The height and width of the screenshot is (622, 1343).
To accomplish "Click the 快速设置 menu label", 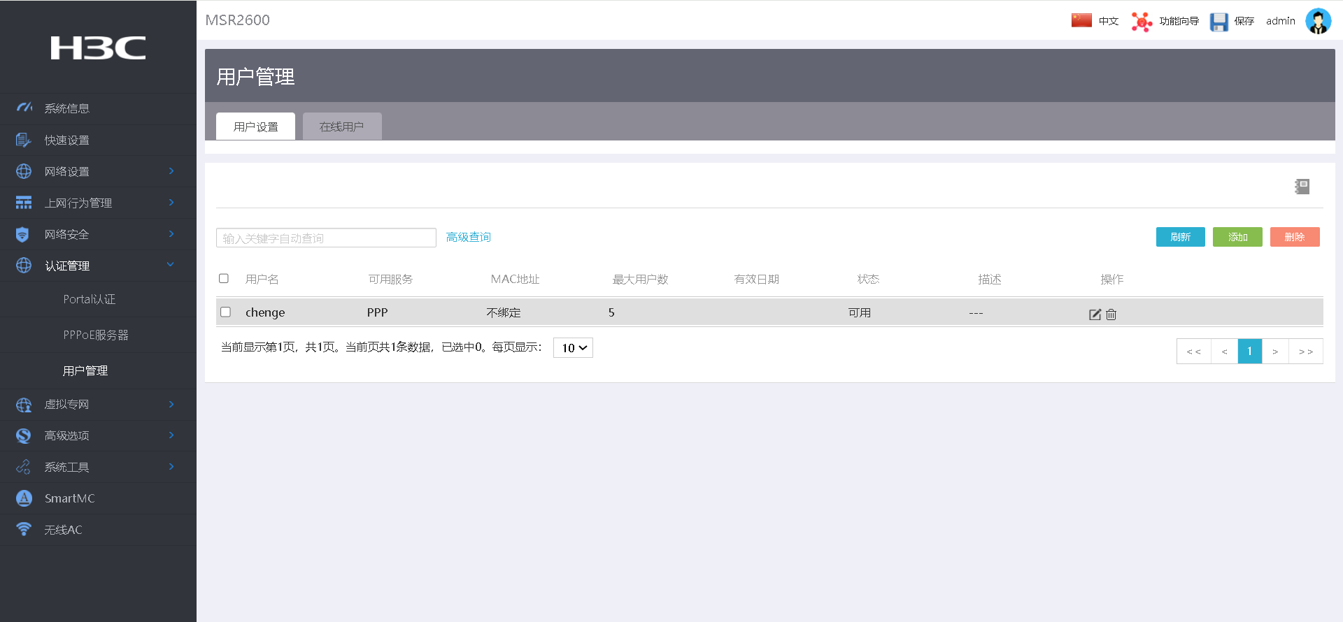I will point(67,140).
